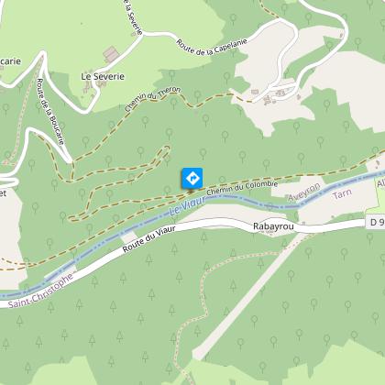
Task: Click the blue turn-direction marker icon
Action: coord(192,178)
